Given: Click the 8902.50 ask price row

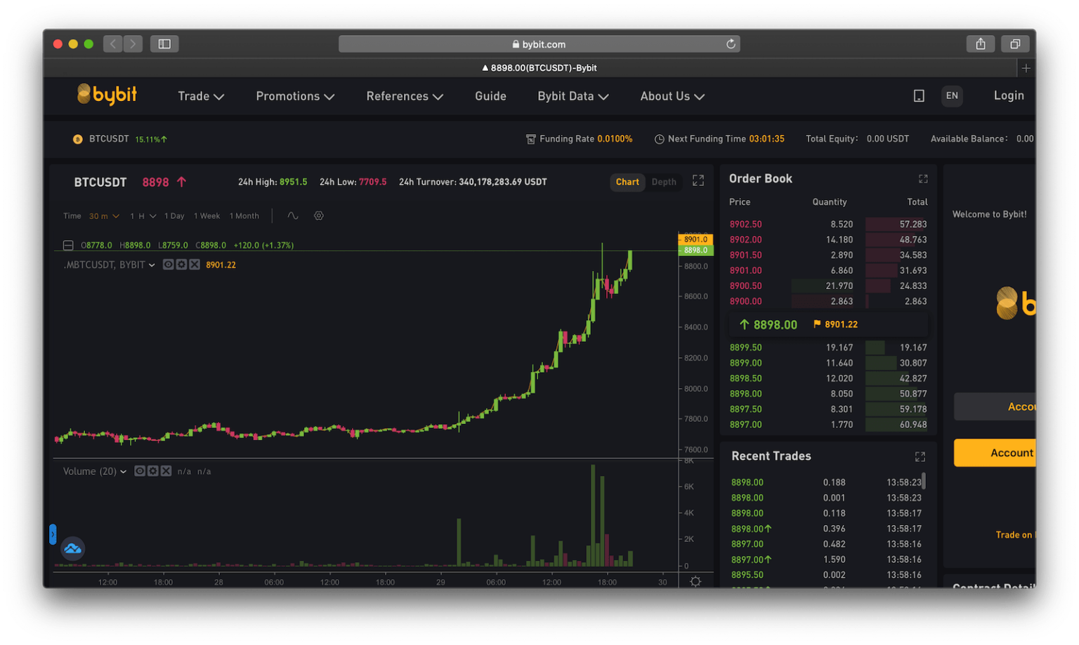Looking at the screenshot, I should [x=828, y=224].
